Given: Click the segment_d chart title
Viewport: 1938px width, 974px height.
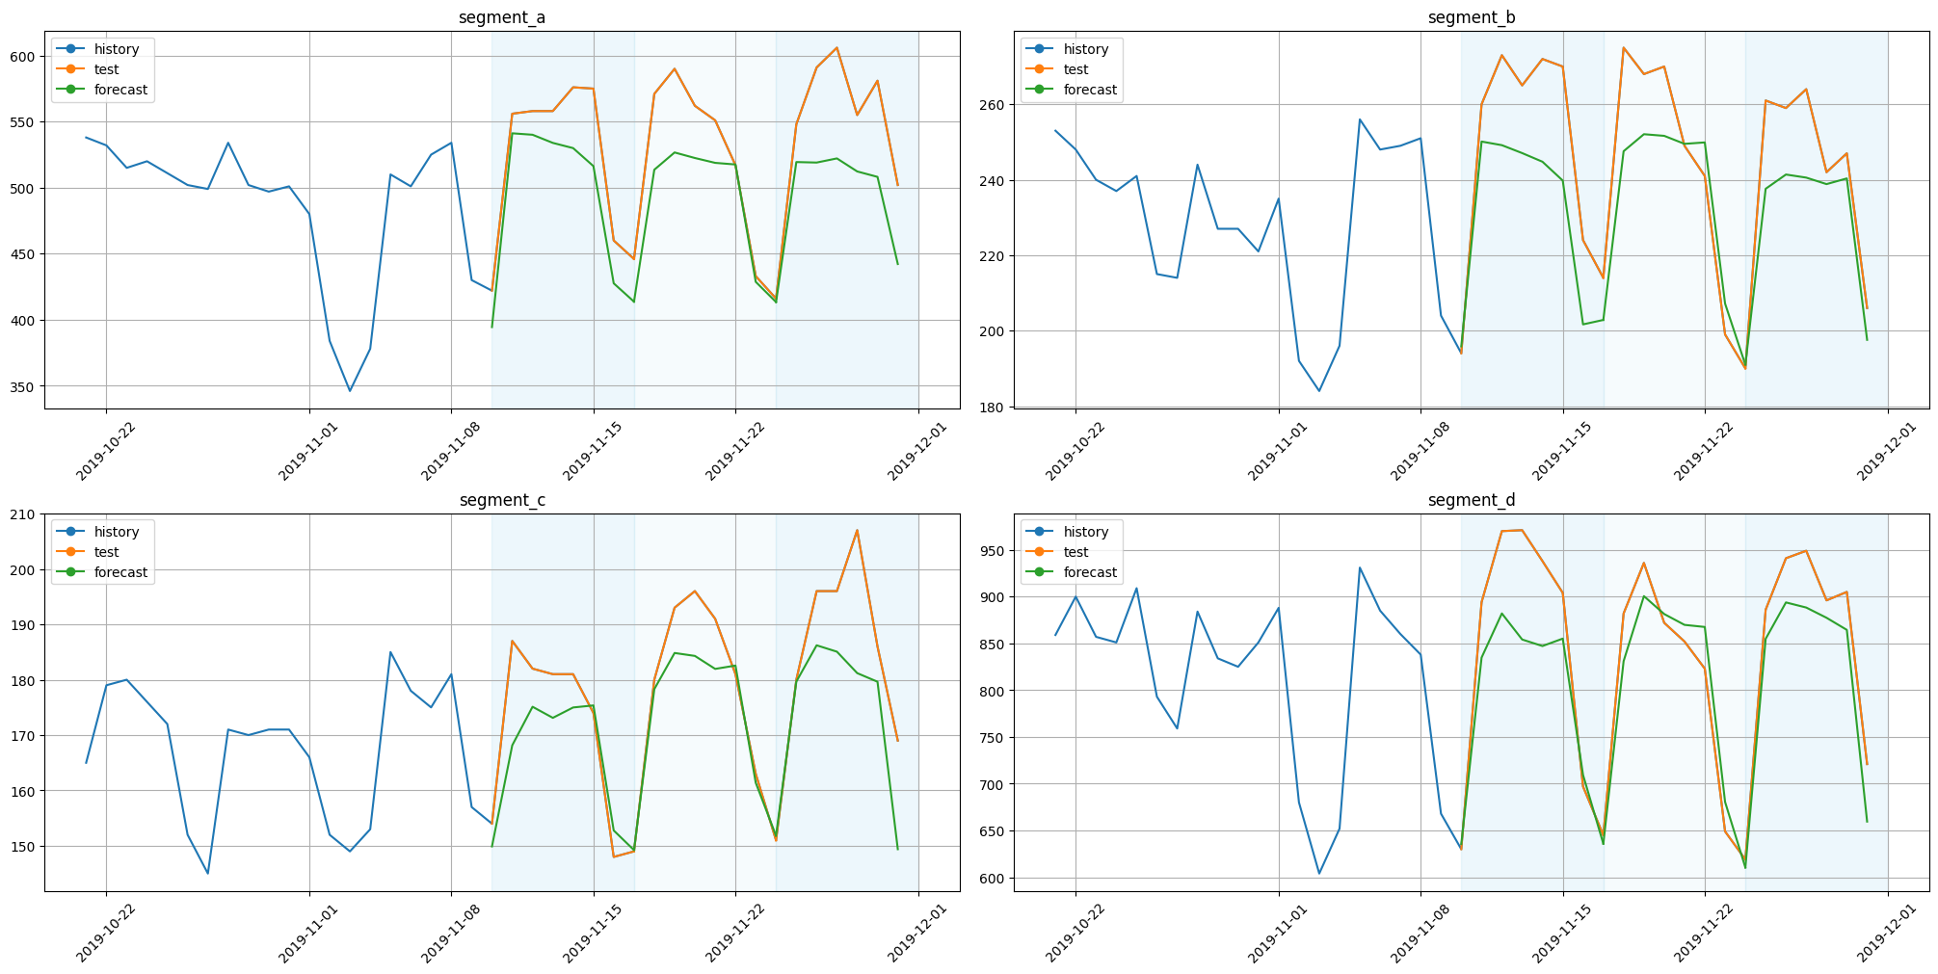Looking at the screenshot, I should (1472, 500).
